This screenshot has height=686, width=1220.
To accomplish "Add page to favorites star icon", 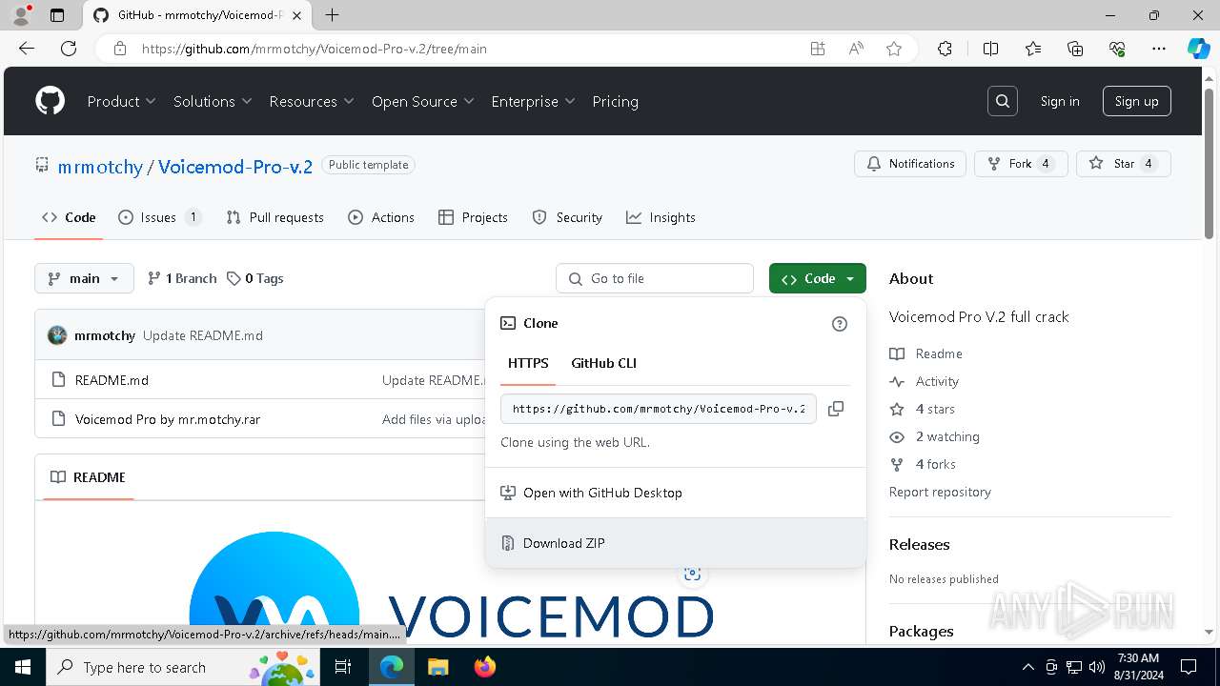I will pyautogui.click(x=894, y=49).
